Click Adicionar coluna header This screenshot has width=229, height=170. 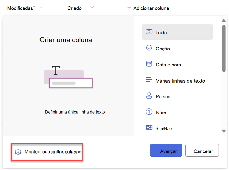click(151, 8)
